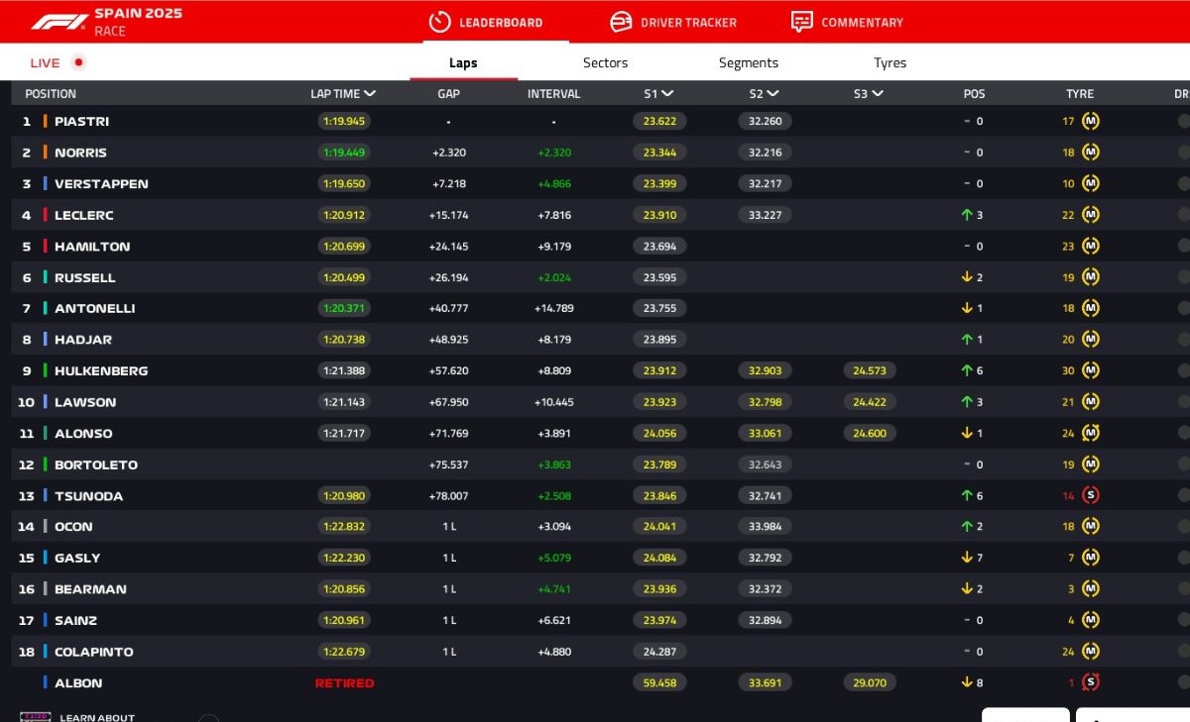
Task: Click the Driver Tracker helmet icon
Action: pos(621,22)
